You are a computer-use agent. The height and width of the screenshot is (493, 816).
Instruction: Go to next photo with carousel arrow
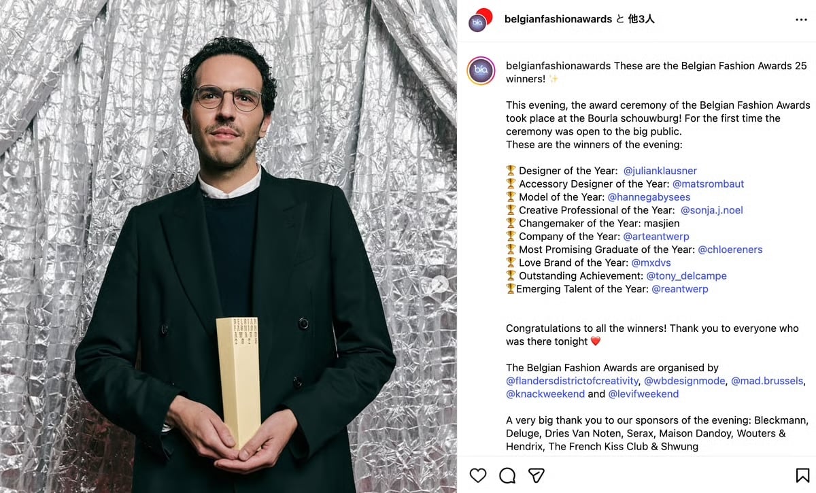pyautogui.click(x=440, y=284)
